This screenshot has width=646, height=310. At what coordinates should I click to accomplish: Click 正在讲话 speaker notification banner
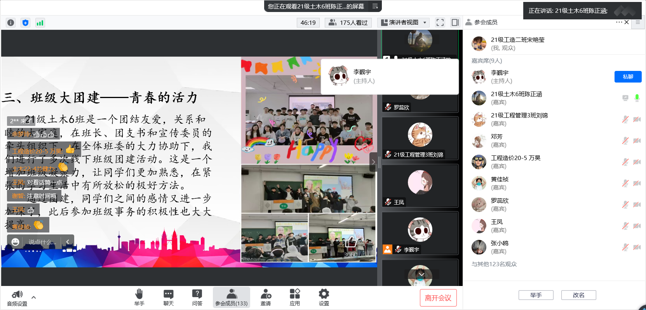click(582, 11)
